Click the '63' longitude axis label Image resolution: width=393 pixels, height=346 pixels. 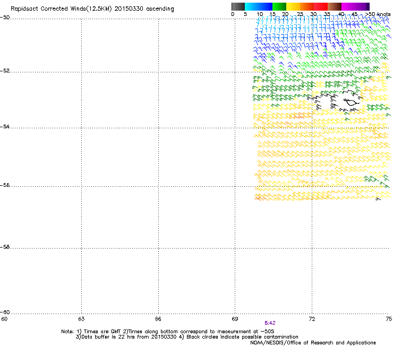(x=81, y=319)
